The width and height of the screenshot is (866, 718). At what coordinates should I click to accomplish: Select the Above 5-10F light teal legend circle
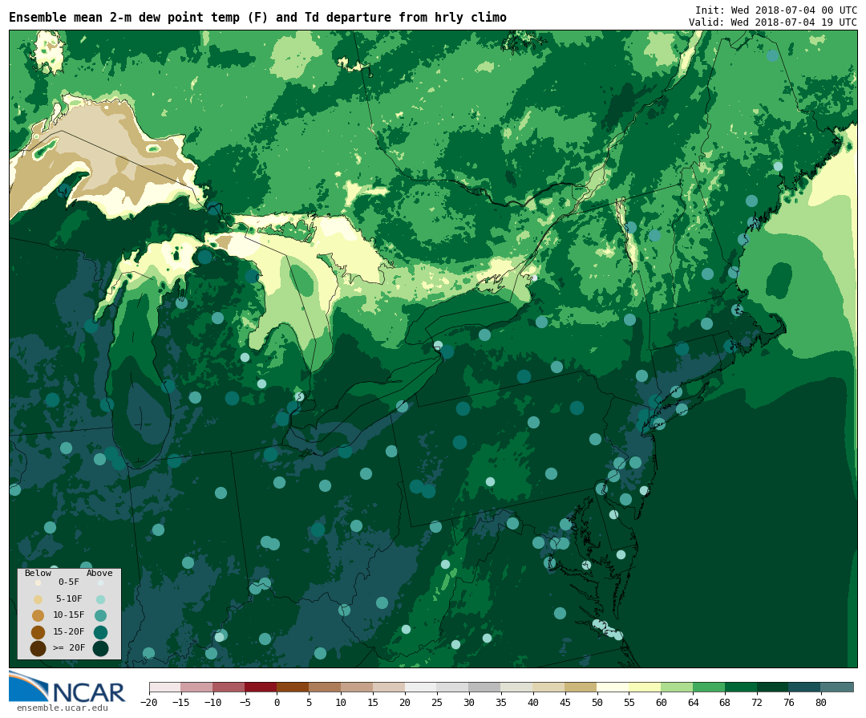[x=100, y=600]
